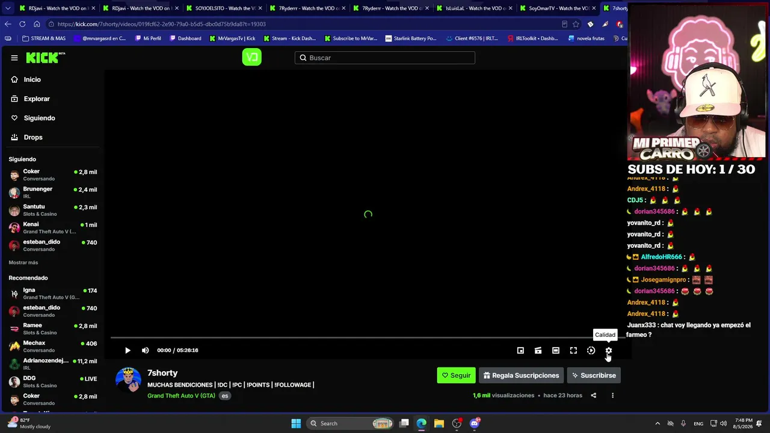The height and width of the screenshot is (433, 770).
Task: Go to the Kick logo home page
Action: [x=45, y=58]
